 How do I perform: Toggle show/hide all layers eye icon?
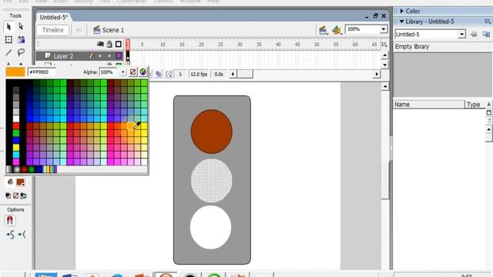(100, 45)
